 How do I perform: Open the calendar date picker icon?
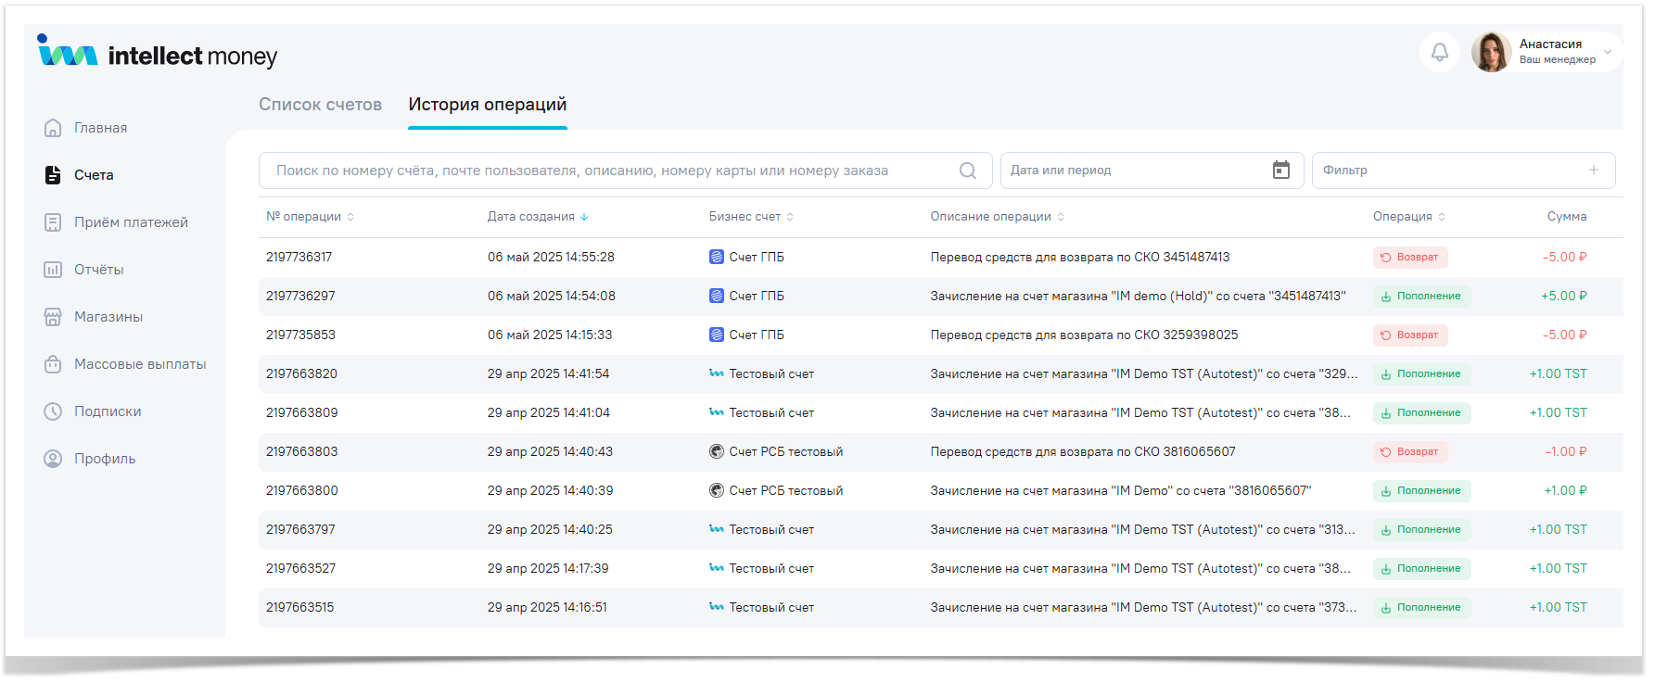pyautogui.click(x=1280, y=171)
